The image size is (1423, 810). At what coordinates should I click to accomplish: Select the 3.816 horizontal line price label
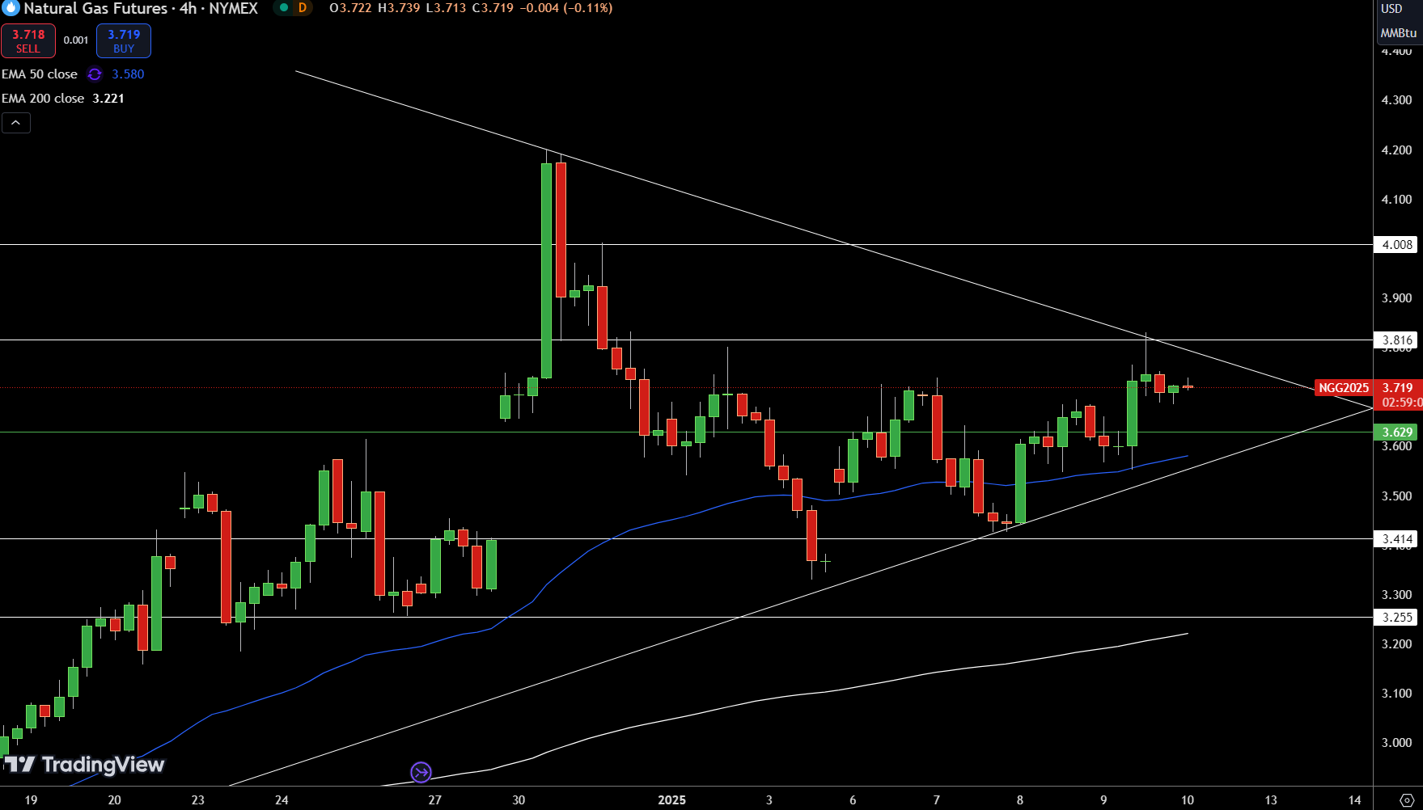(x=1397, y=340)
